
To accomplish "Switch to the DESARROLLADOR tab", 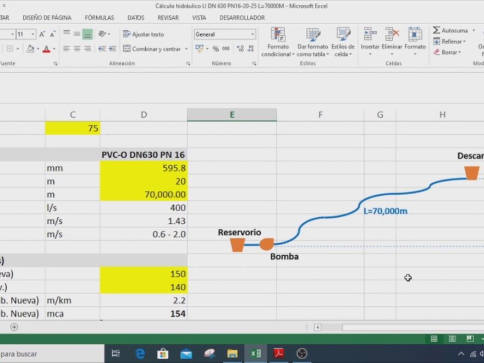I will [242, 18].
